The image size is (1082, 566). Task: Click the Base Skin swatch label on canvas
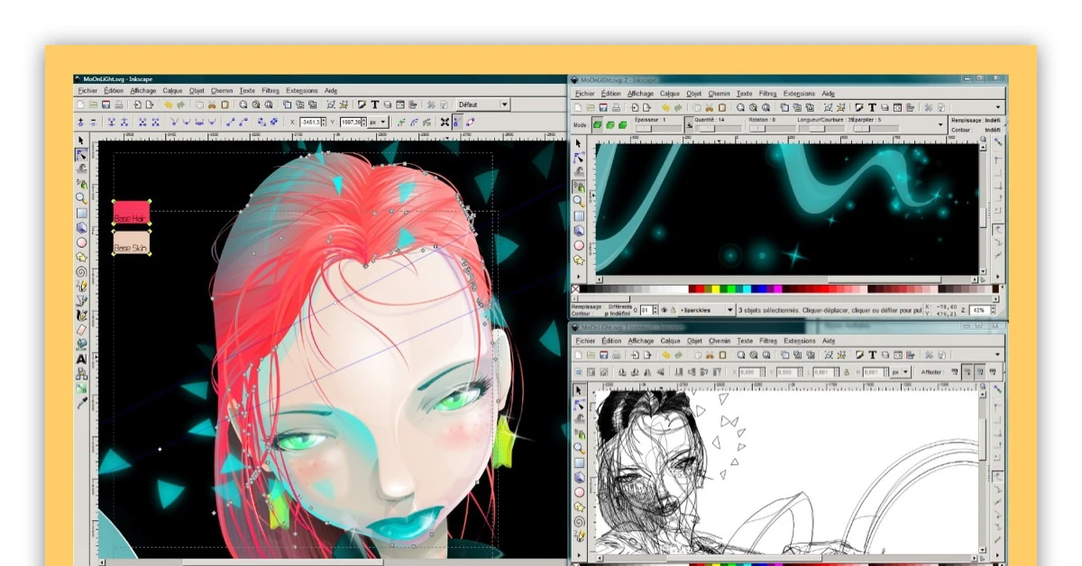click(x=131, y=248)
